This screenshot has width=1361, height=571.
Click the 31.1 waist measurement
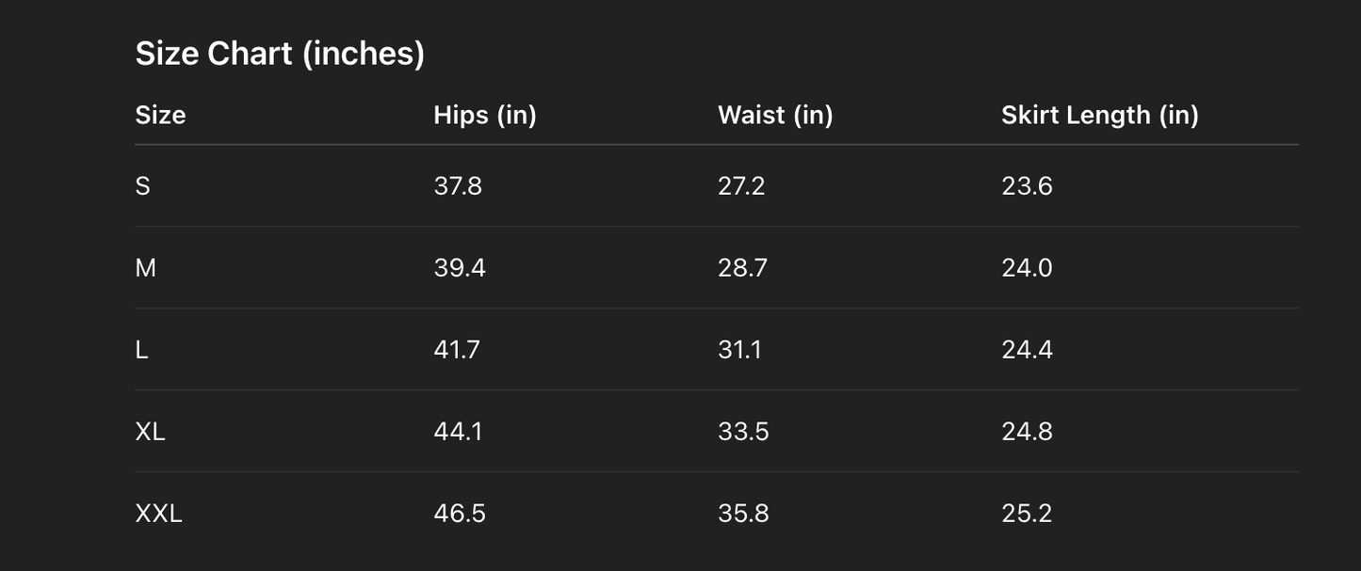[739, 350]
